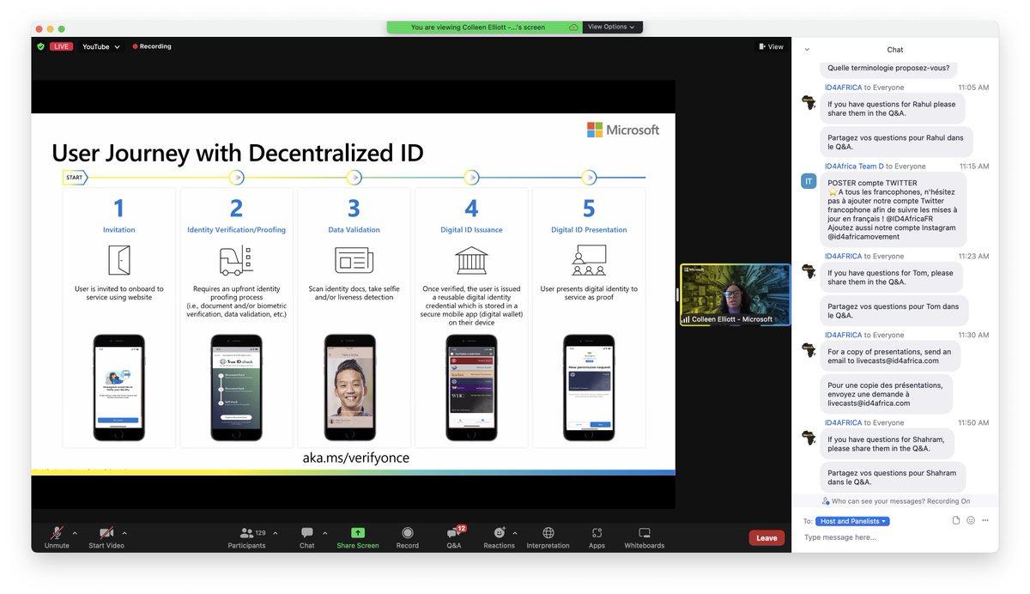Image resolution: width=1030 pixels, height=594 pixels.
Task: Open more chat options (three dots)
Action: (x=985, y=520)
